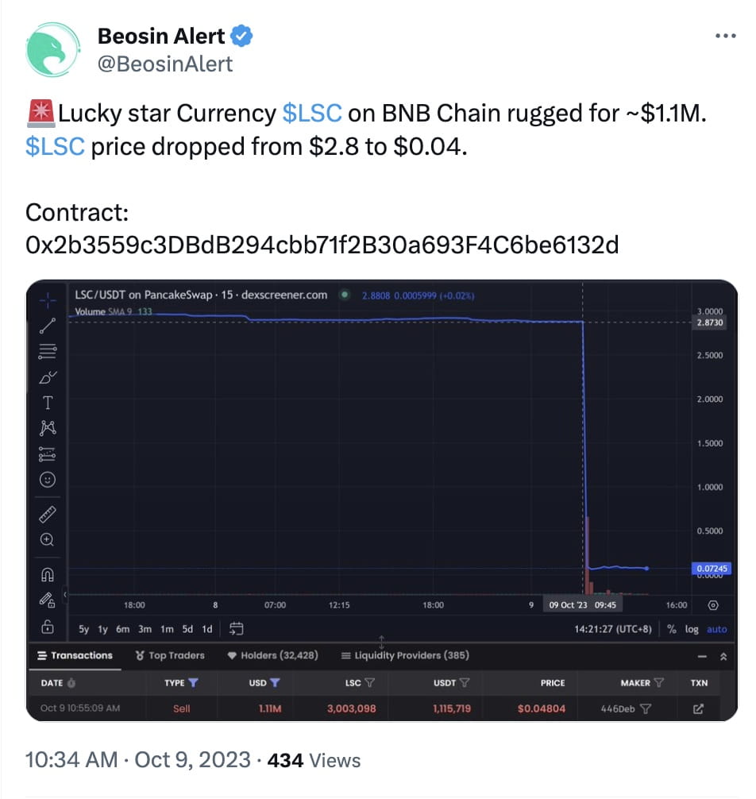Select the trend line drawing tool

48,326
